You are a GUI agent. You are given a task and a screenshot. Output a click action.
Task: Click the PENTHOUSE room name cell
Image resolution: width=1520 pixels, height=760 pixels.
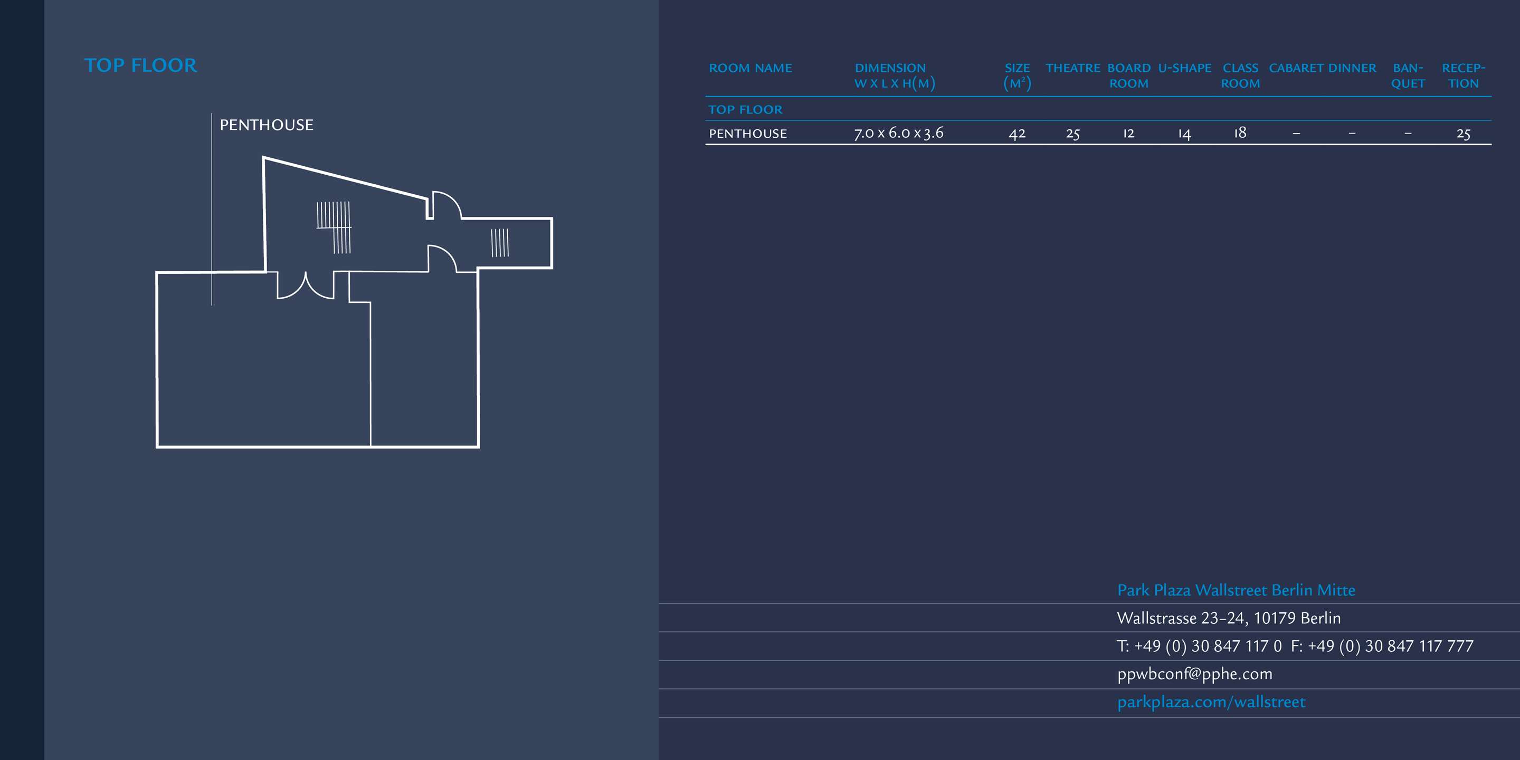tap(748, 134)
